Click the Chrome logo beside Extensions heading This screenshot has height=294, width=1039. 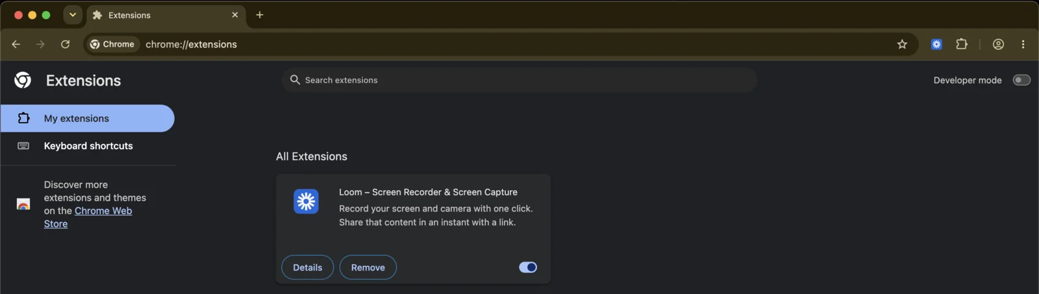click(x=23, y=80)
